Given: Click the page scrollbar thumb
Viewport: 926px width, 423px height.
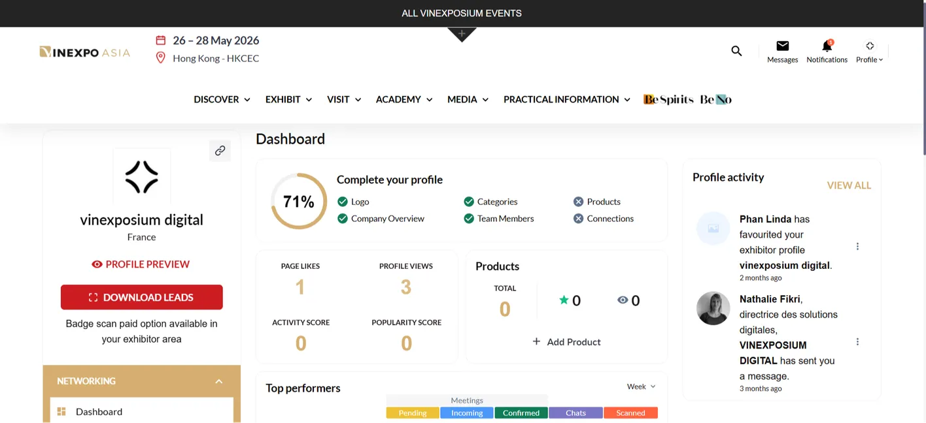Looking at the screenshot, I should tap(923, 78).
